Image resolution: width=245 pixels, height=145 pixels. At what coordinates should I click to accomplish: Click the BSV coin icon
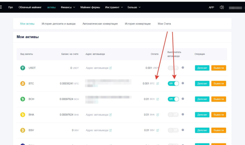(x=23, y=130)
